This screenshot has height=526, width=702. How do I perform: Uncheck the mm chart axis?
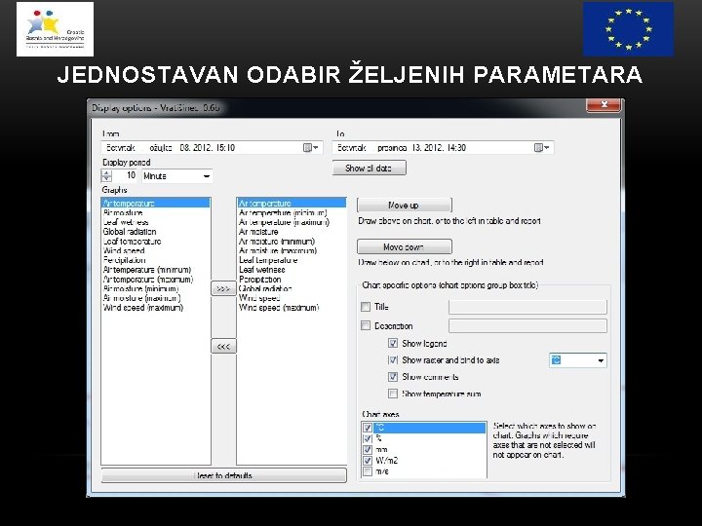[368, 449]
